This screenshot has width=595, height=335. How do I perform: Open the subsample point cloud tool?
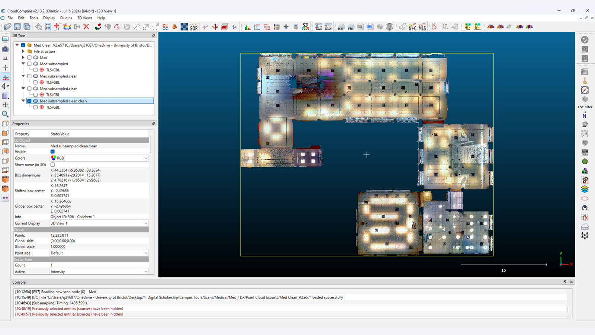117,27
